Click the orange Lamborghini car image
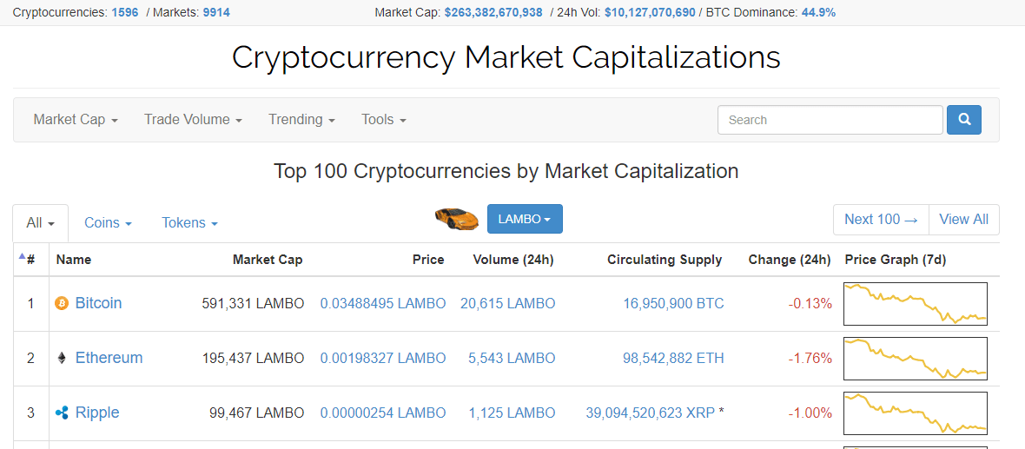The height and width of the screenshot is (449, 1025). point(457,217)
